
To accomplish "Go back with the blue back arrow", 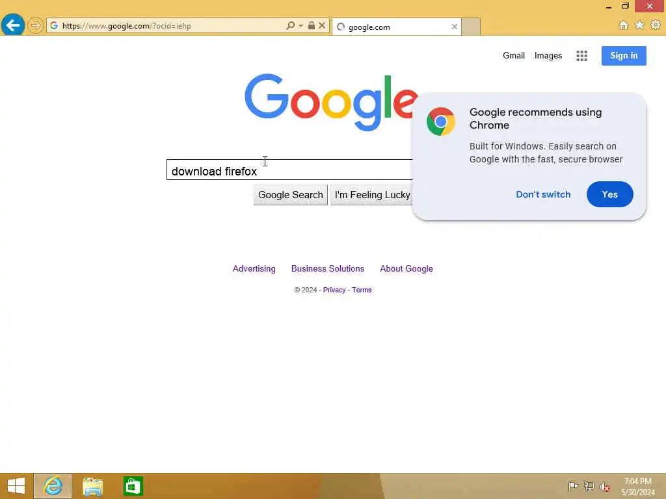I will (x=13, y=25).
